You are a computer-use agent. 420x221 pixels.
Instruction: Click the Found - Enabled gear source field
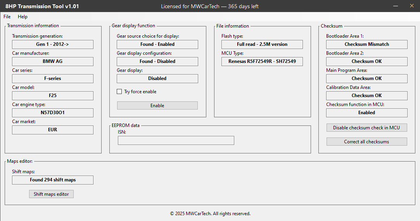(157, 44)
